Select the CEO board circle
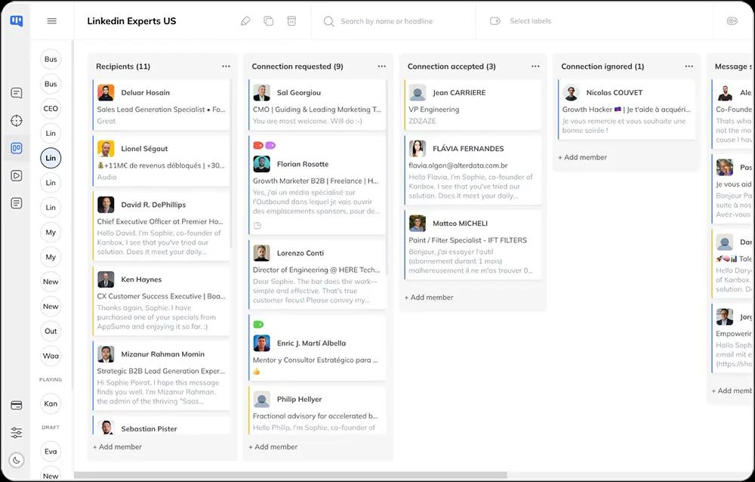Image resolution: width=755 pixels, height=482 pixels. (51, 109)
